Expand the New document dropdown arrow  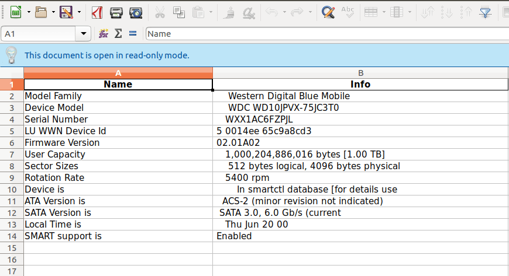coord(27,11)
